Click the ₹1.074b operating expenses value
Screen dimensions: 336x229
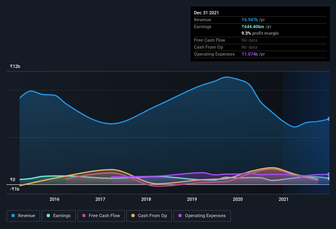point(250,54)
